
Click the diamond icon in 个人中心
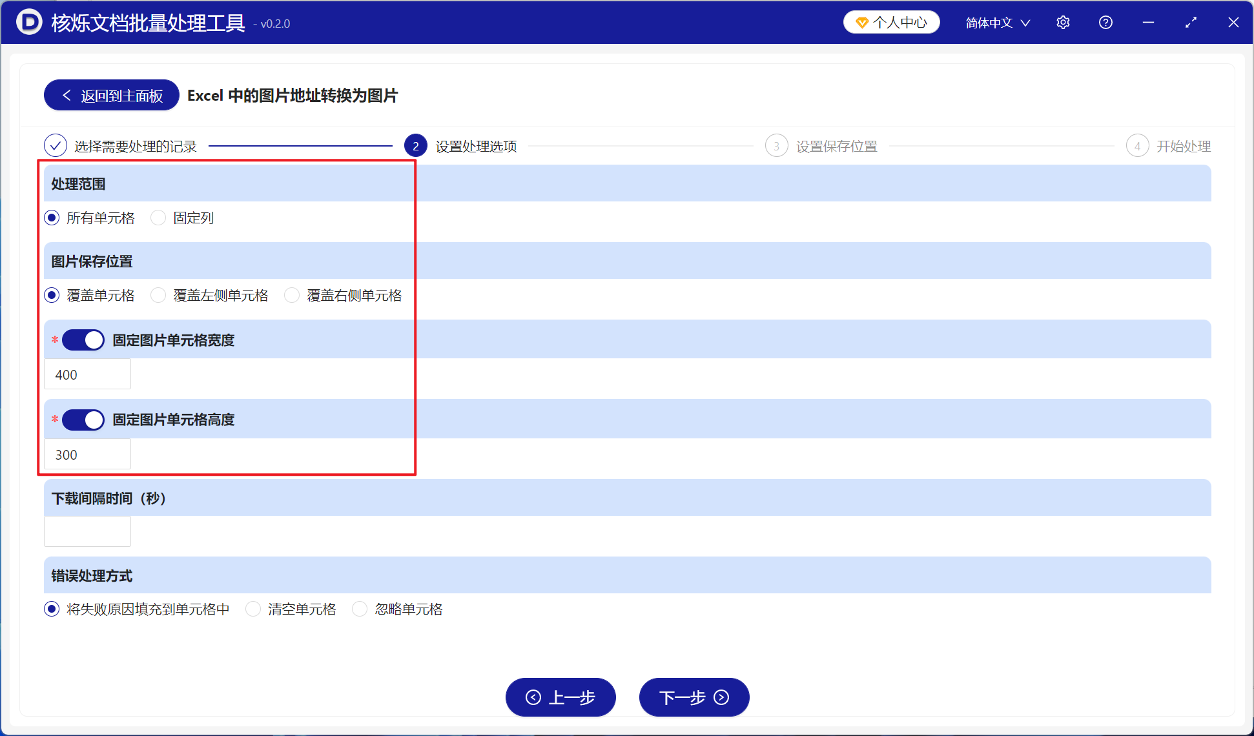861,23
